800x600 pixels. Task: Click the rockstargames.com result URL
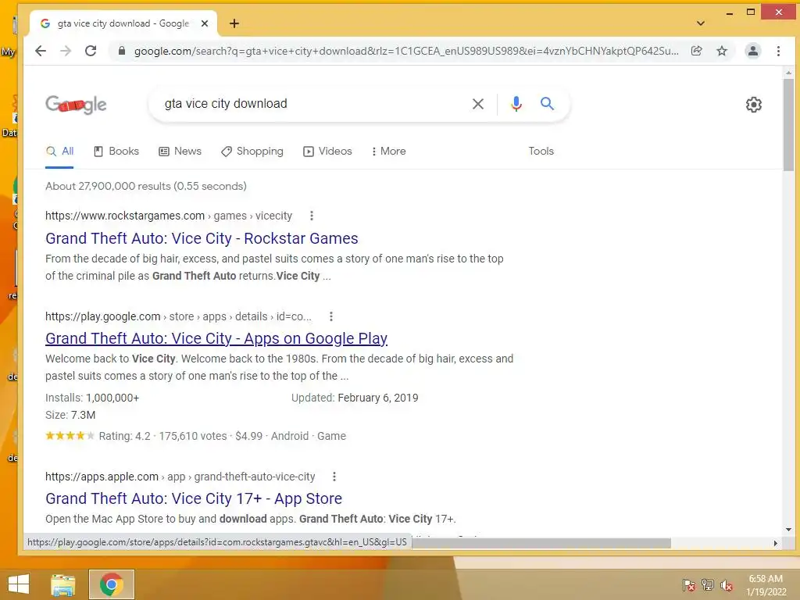click(x=169, y=216)
